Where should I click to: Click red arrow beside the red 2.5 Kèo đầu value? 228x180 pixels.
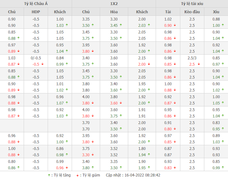[198, 64]
